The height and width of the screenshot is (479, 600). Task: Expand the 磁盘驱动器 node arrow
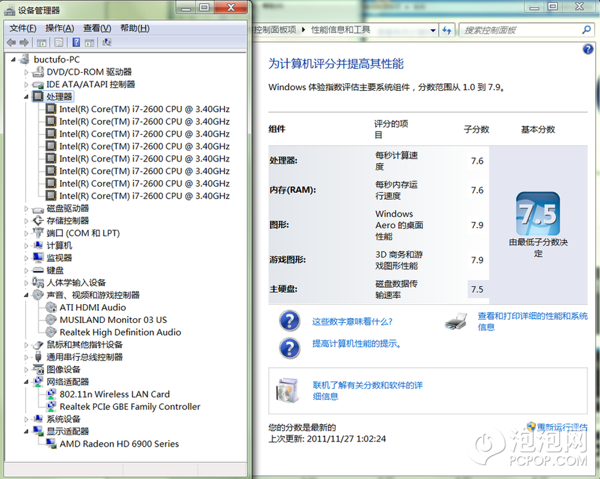point(26,209)
